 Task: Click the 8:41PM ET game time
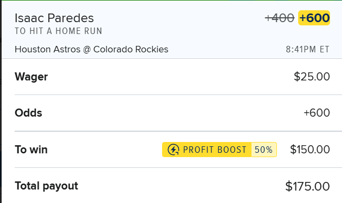point(307,49)
